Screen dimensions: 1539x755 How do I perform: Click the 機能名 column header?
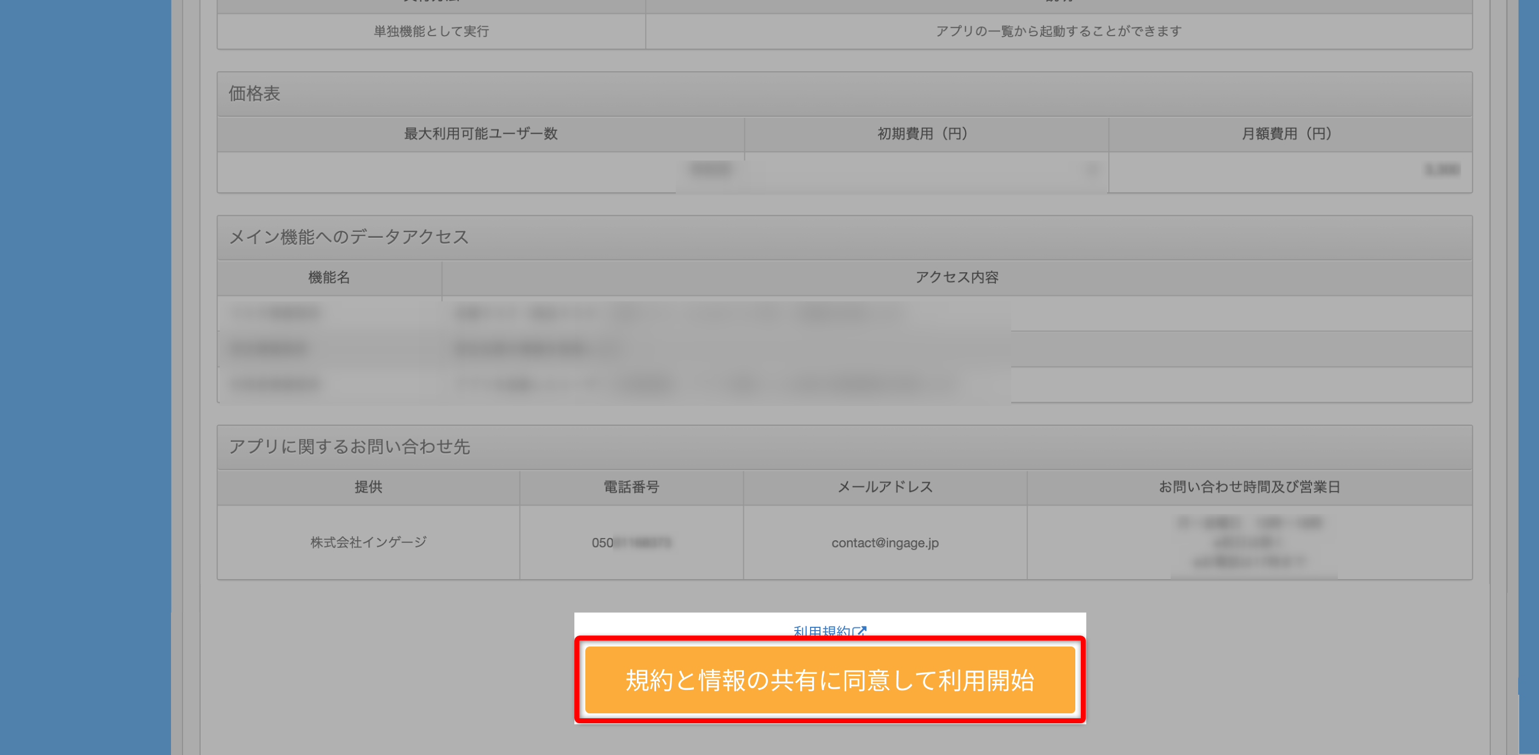(329, 277)
